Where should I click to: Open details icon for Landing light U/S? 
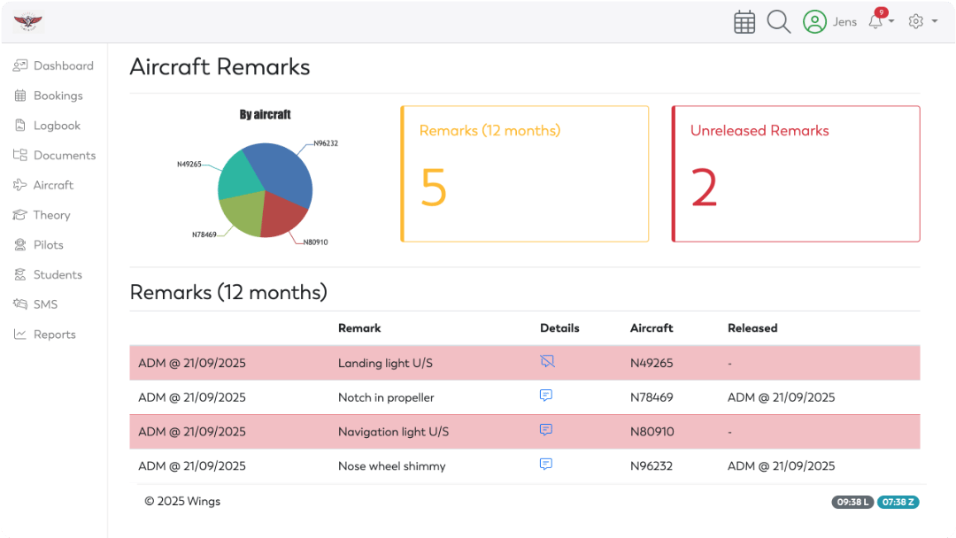click(x=547, y=362)
